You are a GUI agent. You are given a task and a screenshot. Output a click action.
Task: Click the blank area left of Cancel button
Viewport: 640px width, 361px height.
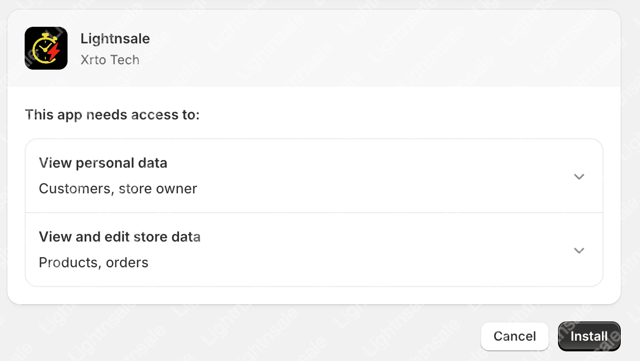245,336
